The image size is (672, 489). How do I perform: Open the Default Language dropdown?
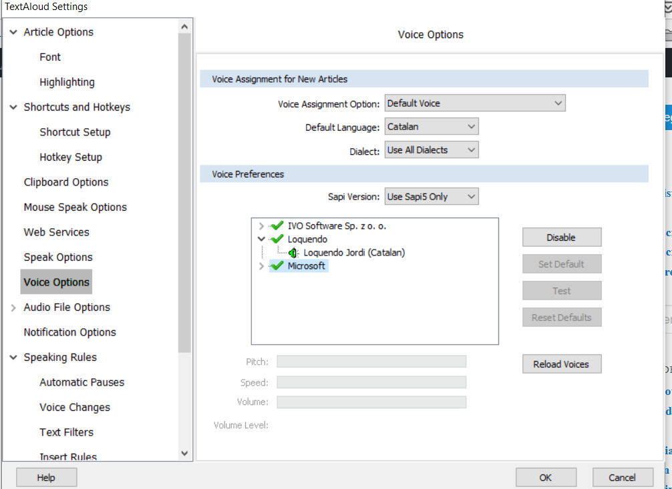[432, 127]
